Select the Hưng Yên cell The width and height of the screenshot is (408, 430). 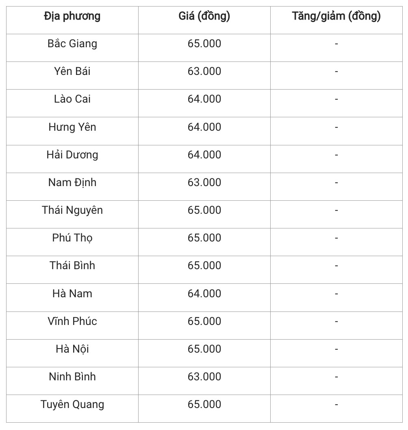[x=72, y=127]
